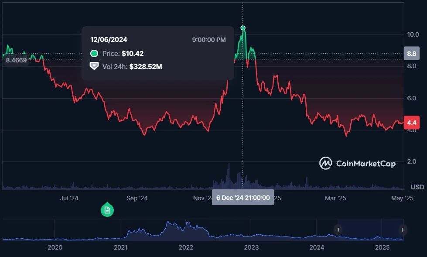
Task: Click the 2024 label in overview timeline
Action: [317, 247]
